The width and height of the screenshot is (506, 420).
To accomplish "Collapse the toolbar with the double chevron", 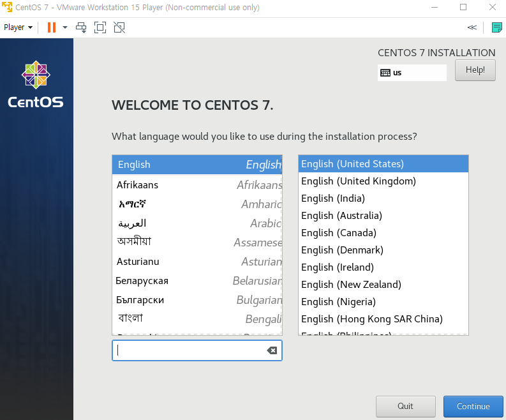I will coord(472,27).
